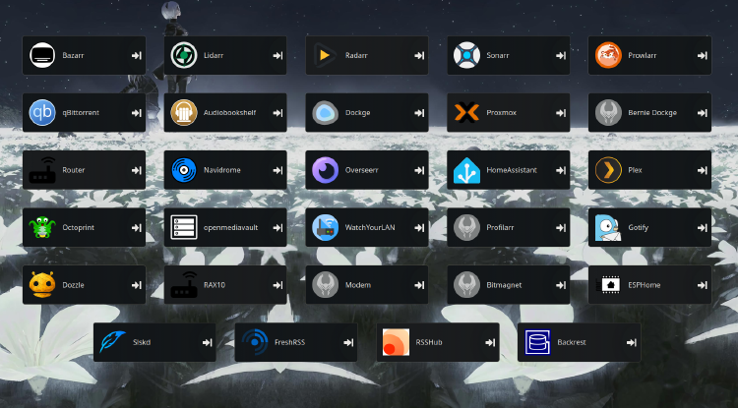Click the Bernie Dockge placeholder icon
This screenshot has height=408, width=738.
(608, 113)
